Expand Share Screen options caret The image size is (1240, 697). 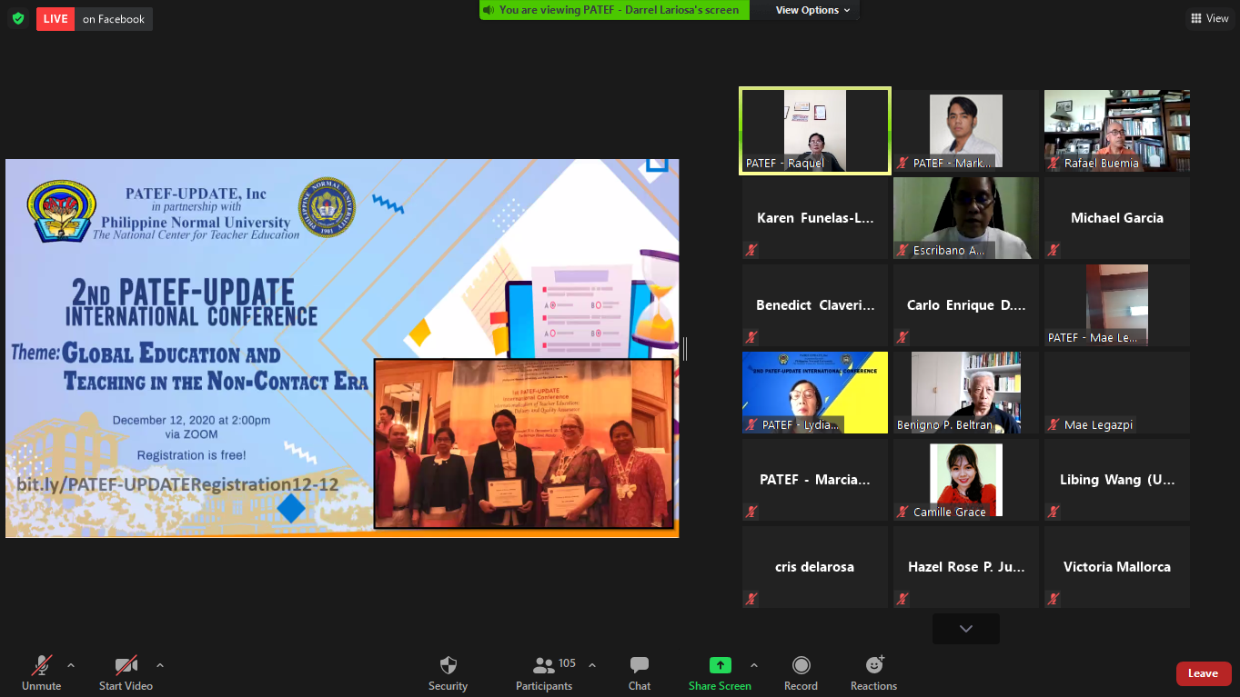tap(753, 665)
